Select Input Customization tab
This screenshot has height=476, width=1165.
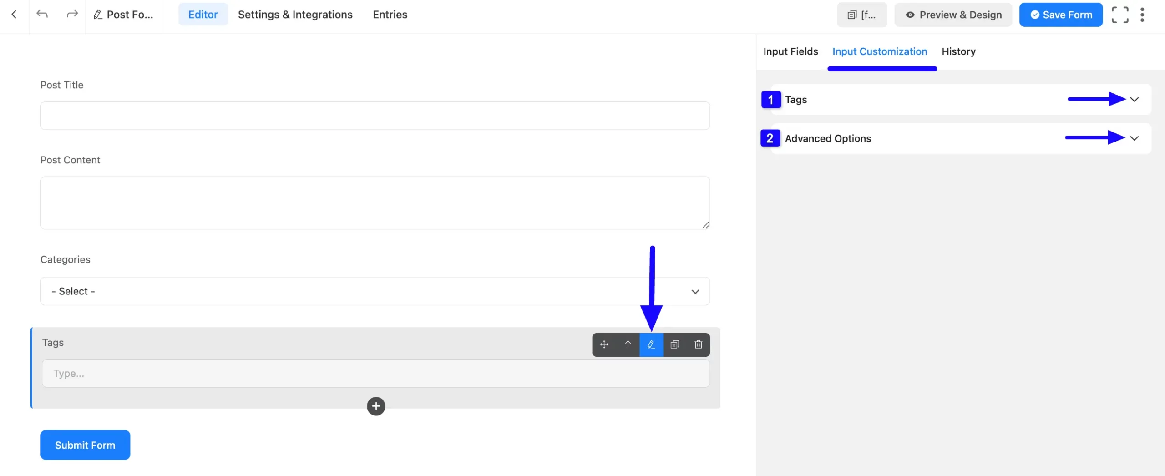pyautogui.click(x=880, y=51)
